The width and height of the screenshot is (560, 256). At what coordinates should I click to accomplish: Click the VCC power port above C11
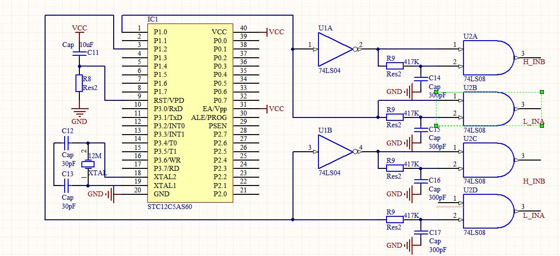tap(79, 28)
